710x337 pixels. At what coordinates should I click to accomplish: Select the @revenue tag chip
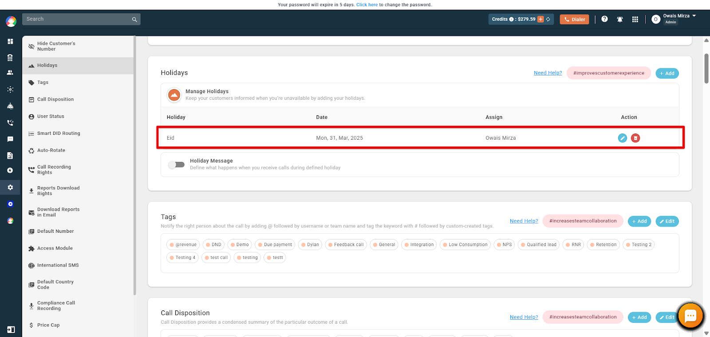pos(183,245)
